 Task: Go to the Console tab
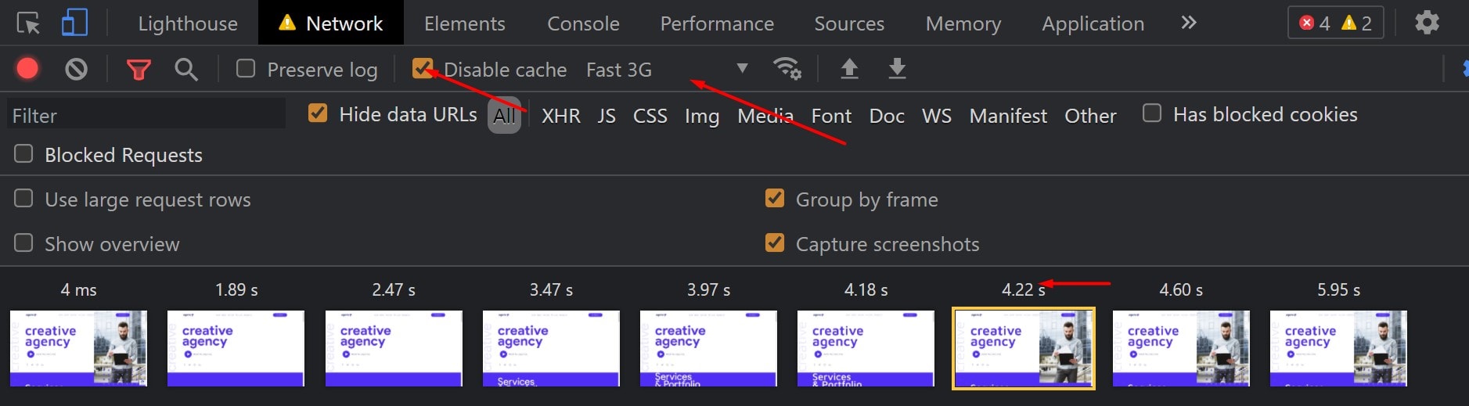(583, 23)
